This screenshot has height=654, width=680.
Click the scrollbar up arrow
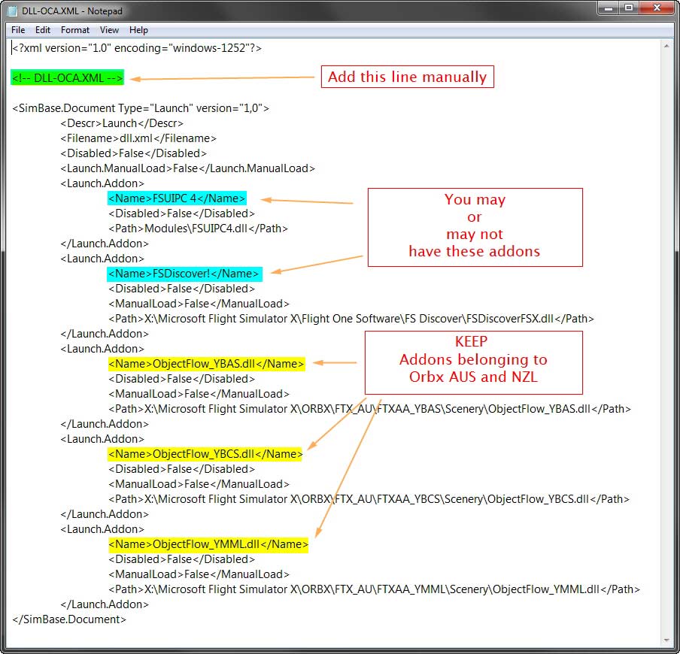pos(666,45)
